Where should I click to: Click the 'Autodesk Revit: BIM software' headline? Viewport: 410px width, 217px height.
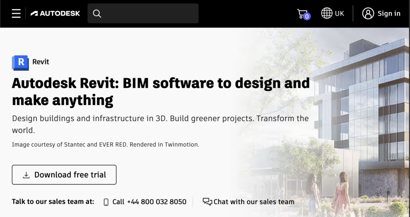click(x=161, y=92)
